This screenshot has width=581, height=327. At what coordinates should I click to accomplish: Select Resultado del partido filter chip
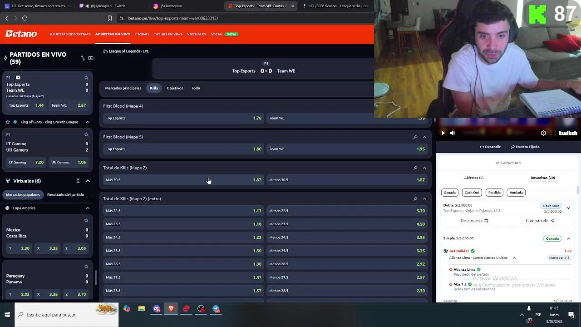point(65,195)
